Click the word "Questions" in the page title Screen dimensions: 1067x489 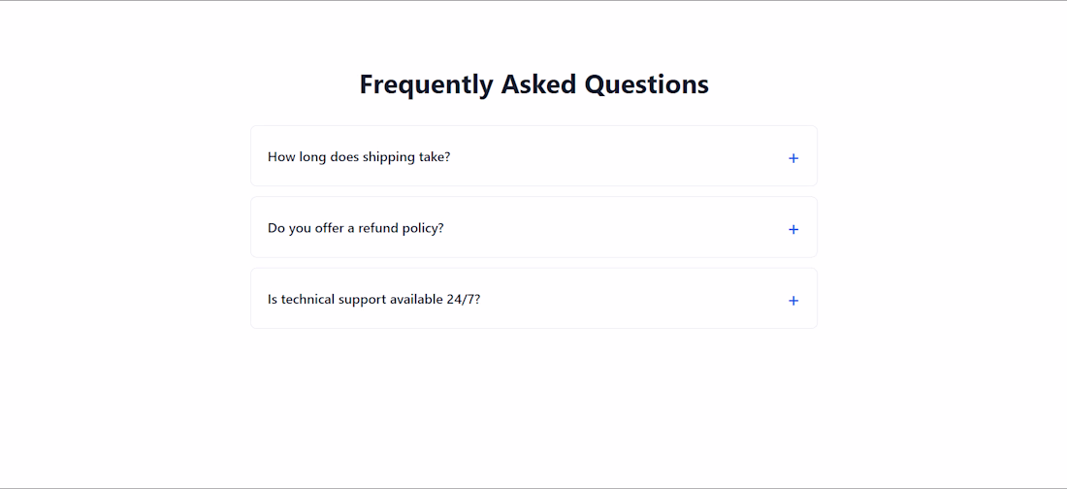coord(646,84)
